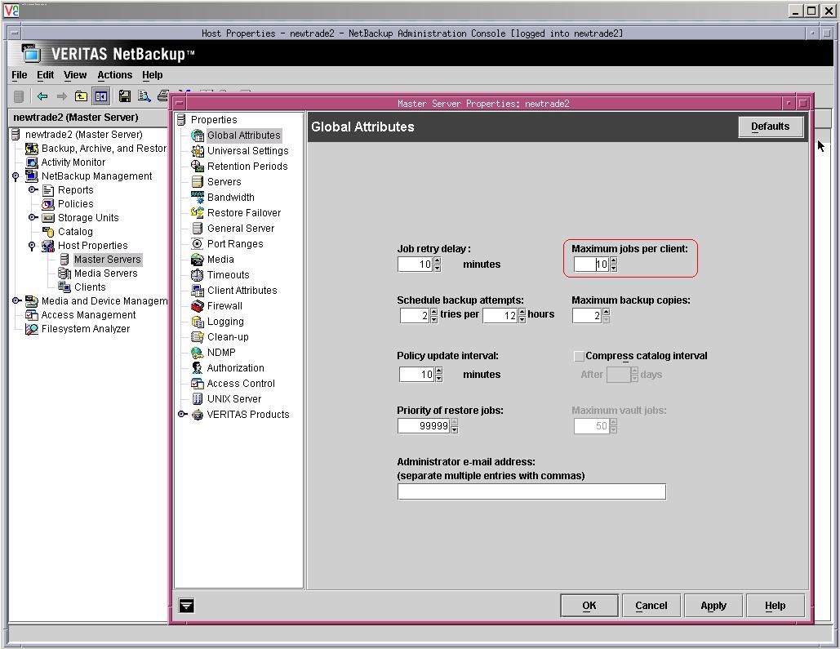Expand the Reports tree node
Screen dimensions: 840x649
[x=33, y=190]
